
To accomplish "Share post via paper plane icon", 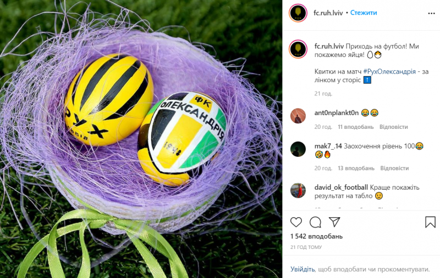I will pos(334,222).
